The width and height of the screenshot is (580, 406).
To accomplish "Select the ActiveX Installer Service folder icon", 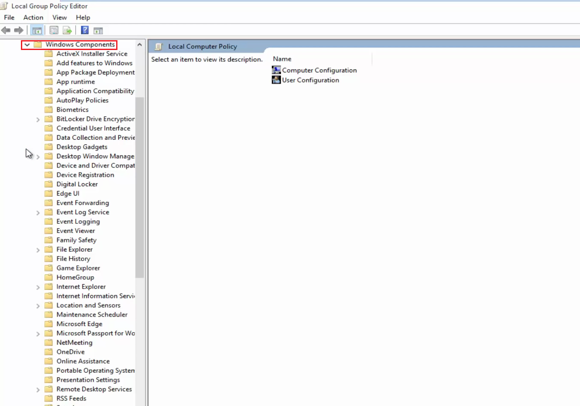I will click(x=49, y=54).
